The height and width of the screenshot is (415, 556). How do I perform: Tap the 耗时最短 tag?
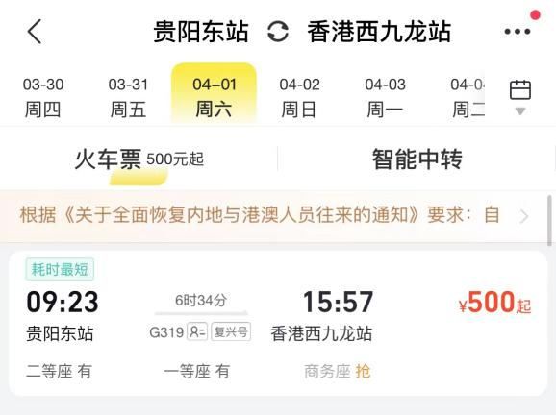[60, 270]
